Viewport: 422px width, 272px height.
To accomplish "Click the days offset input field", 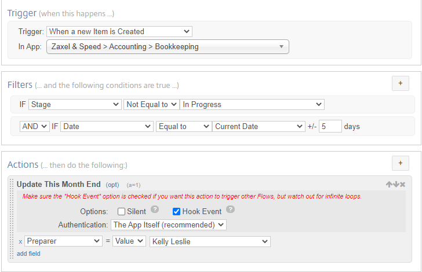I will [x=330, y=126].
